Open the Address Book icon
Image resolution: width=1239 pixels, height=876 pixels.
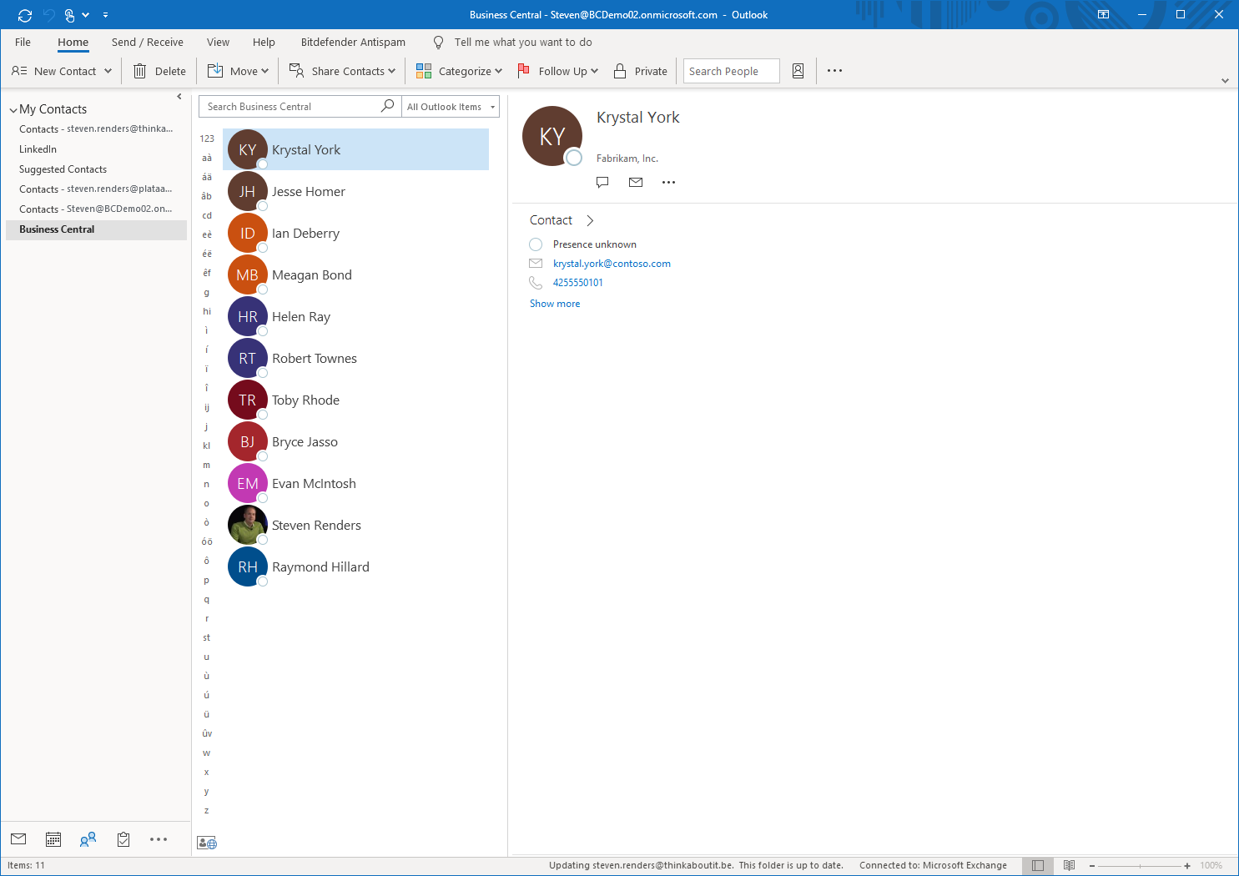point(798,71)
